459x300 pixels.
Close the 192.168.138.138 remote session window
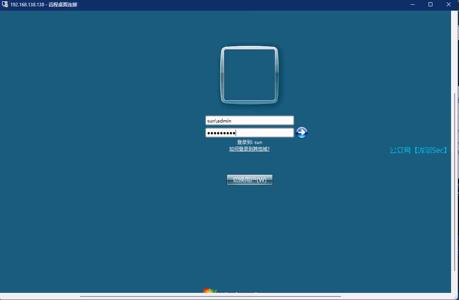tap(449, 5)
